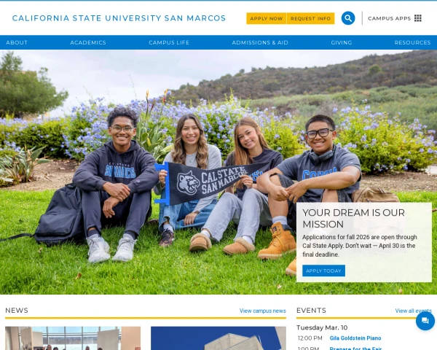Open the first news story thumbnail

click(x=73, y=338)
